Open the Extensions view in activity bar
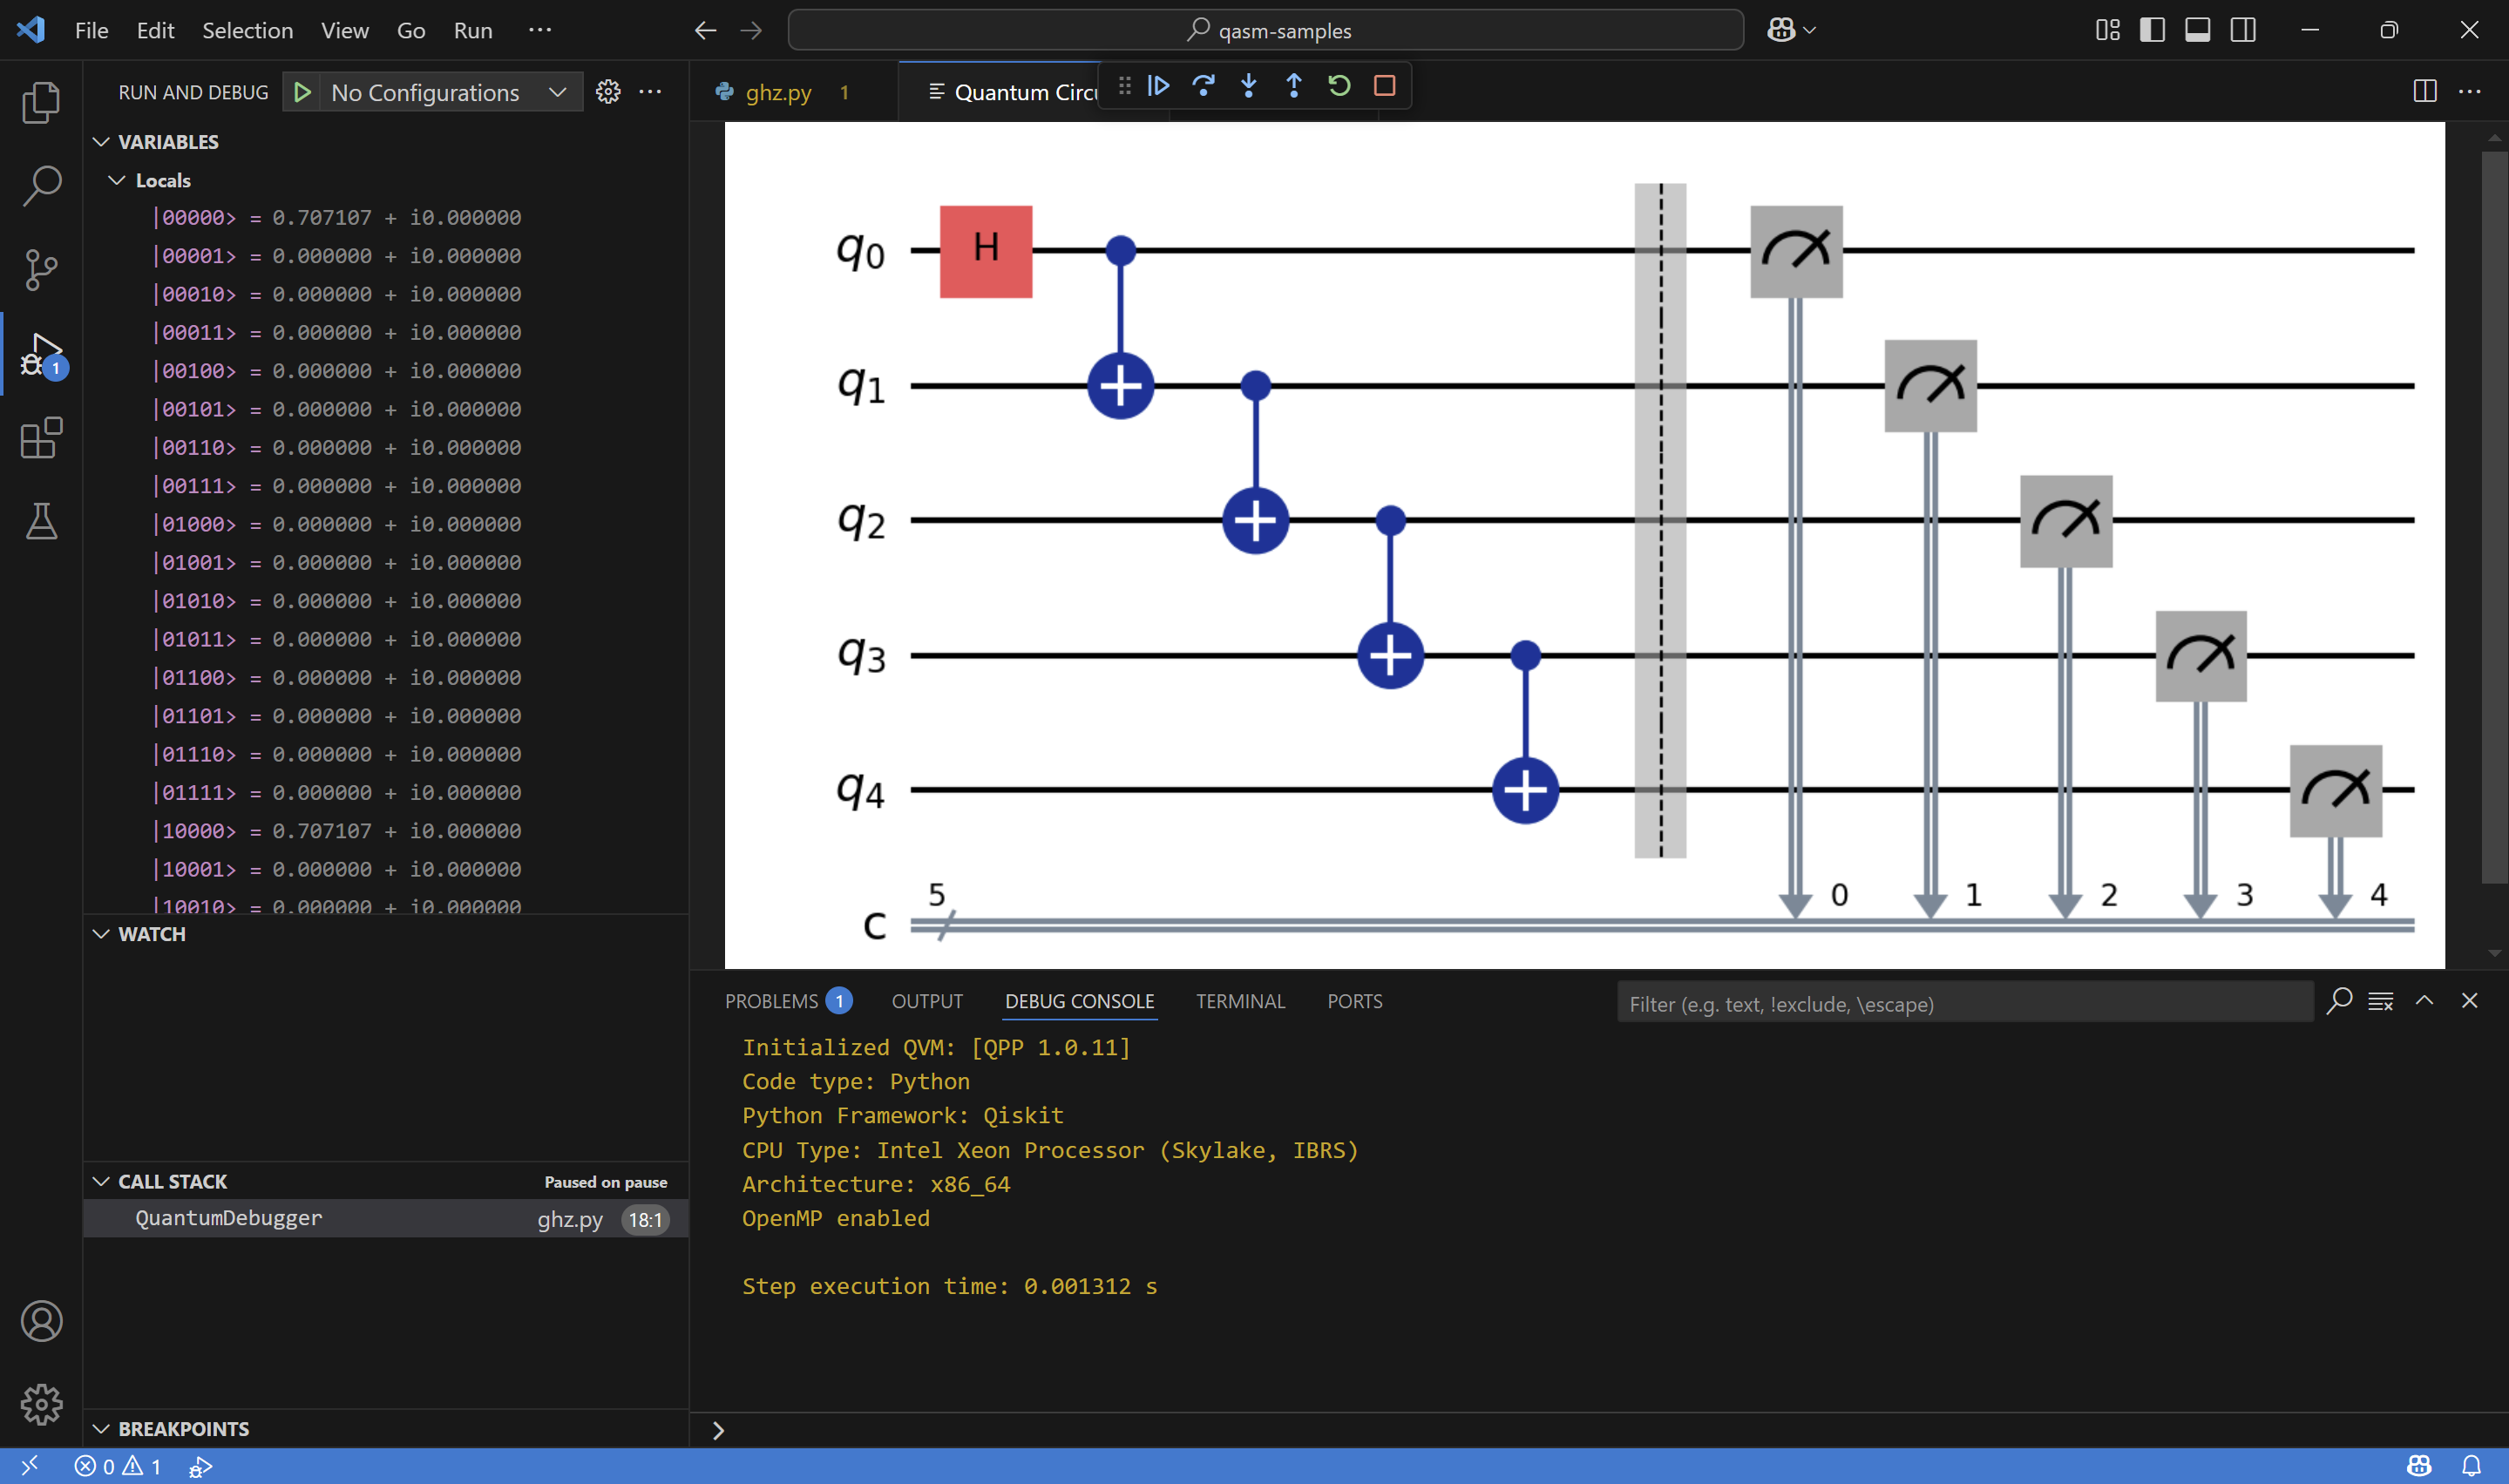2509x1484 pixels. (41, 438)
